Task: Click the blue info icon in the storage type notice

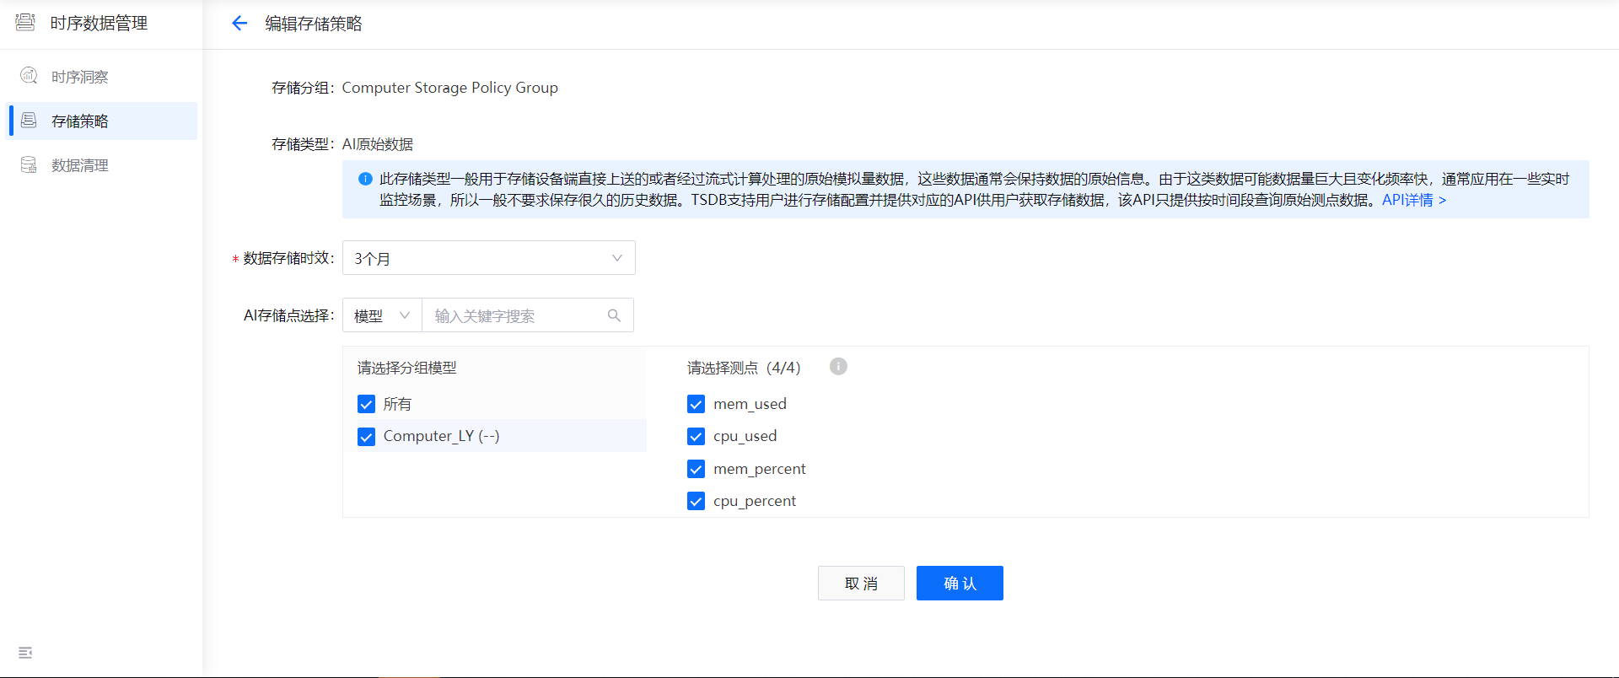Action: [365, 179]
